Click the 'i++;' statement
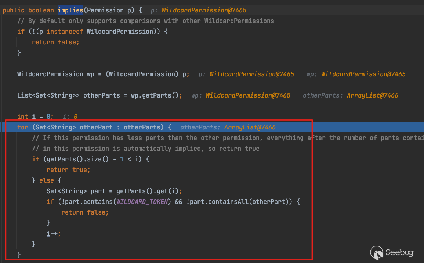This screenshot has height=263, width=424. click(x=54, y=234)
